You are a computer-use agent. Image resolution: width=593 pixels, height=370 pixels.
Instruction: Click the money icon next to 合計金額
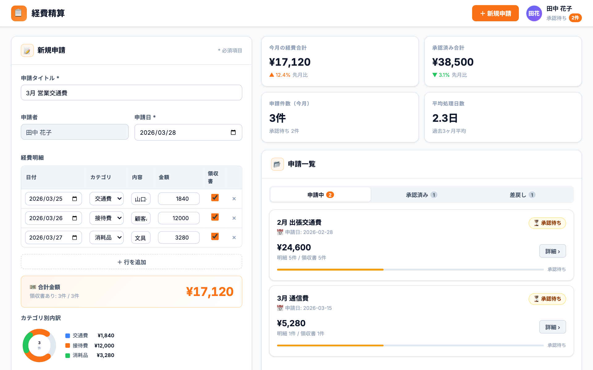(x=33, y=287)
